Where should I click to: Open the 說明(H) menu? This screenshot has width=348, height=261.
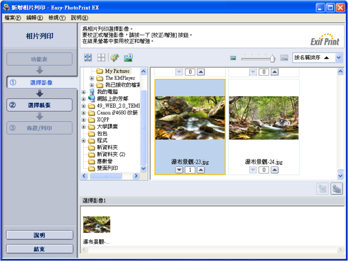(x=79, y=18)
